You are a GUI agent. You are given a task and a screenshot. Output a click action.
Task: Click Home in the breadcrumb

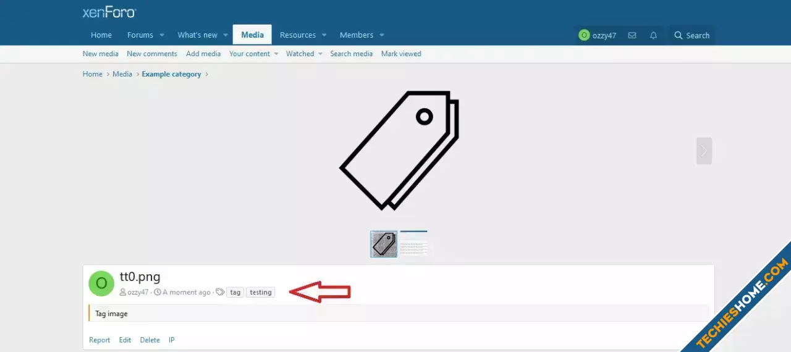(x=93, y=74)
